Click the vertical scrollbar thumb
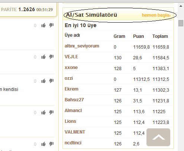Screen dimensions: 184x151 coord(181,23)
